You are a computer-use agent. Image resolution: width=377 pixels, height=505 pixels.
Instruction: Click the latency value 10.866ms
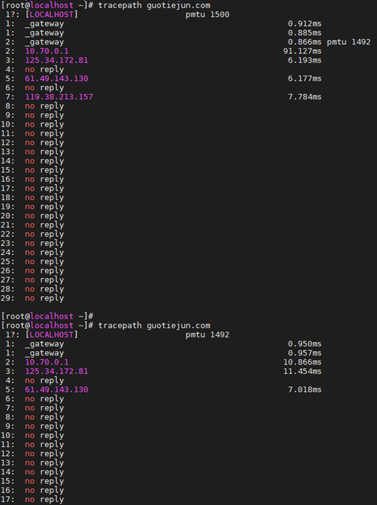click(x=302, y=363)
